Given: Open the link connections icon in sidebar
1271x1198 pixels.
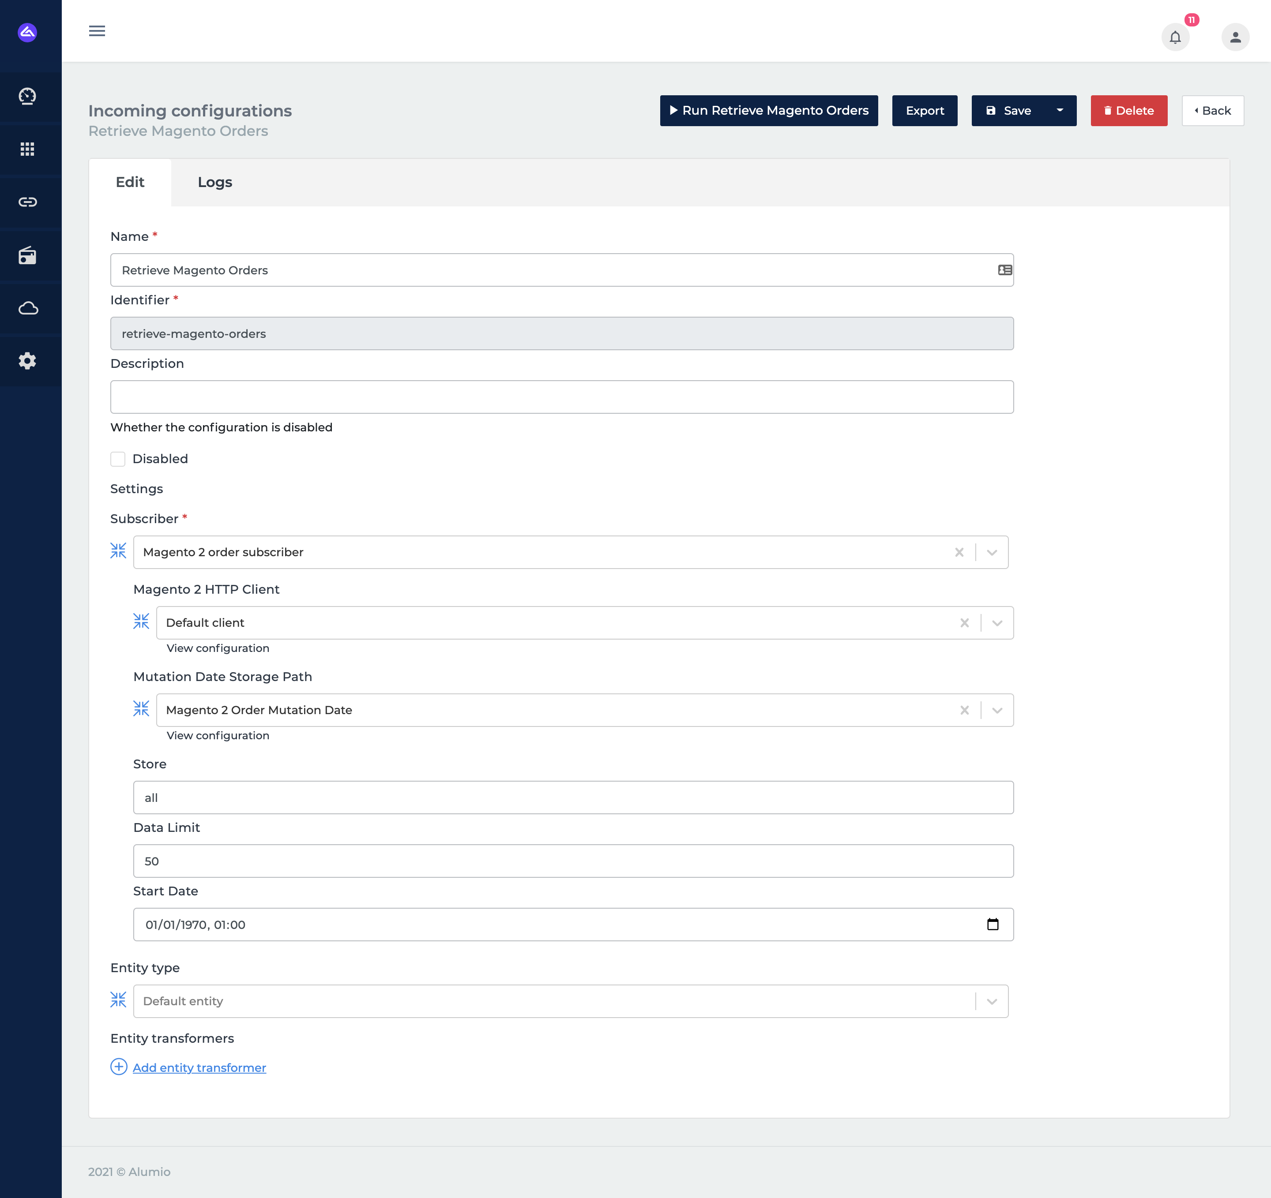Looking at the screenshot, I should pos(27,202).
